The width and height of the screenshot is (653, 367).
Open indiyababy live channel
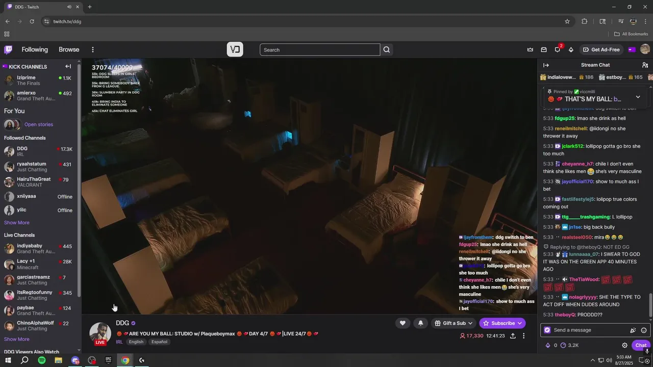39,248
